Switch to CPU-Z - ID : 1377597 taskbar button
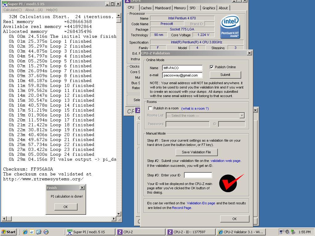The width and height of the screenshot is (315, 236). pos(191,232)
